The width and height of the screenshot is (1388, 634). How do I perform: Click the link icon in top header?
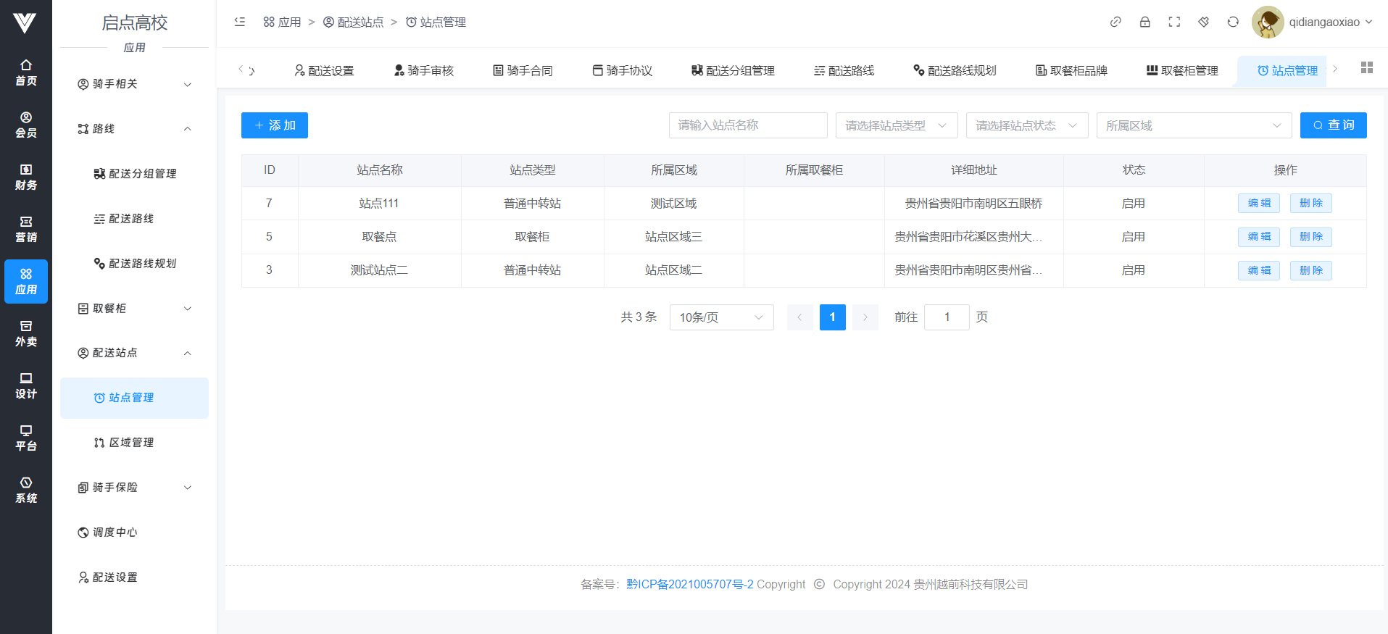(x=1115, y=22)
